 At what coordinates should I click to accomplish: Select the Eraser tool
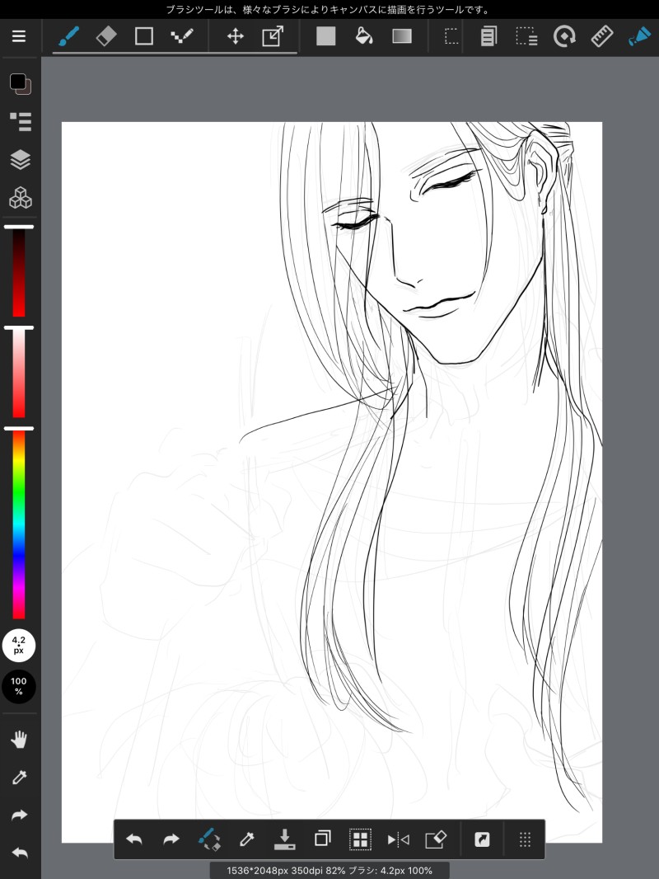[105, 36]
